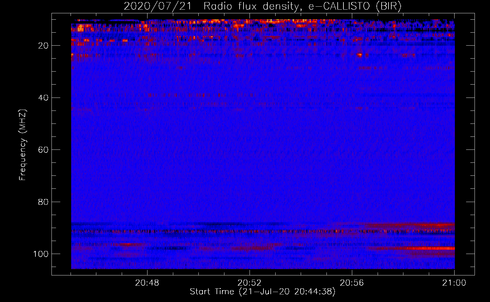
Task: Click the '20:56' time tick label
Action: (352, 283)
